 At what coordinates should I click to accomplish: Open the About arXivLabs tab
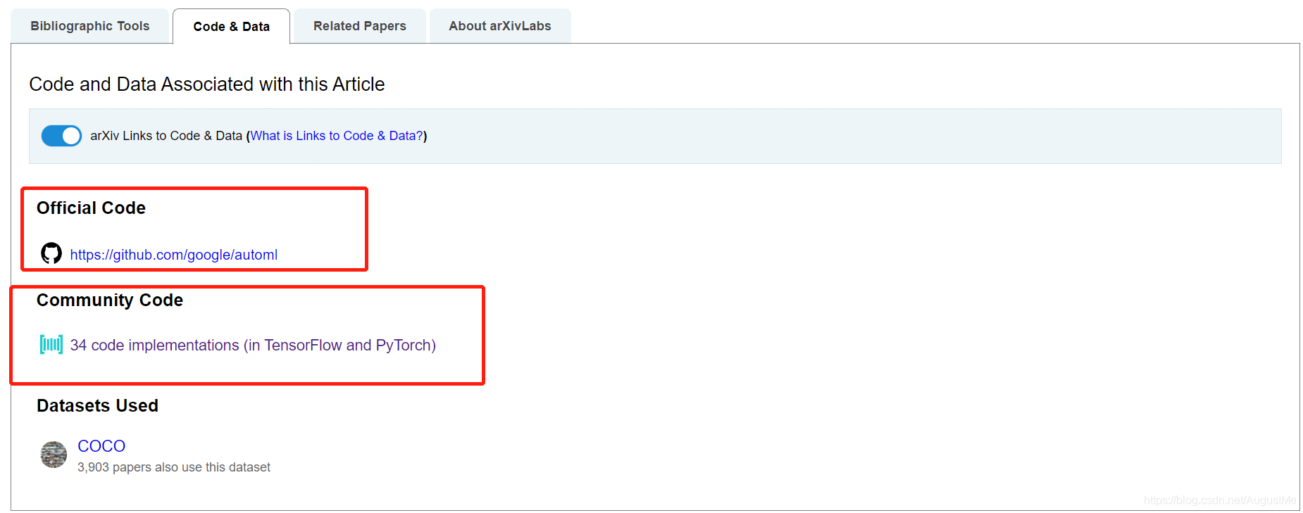click(x=500, y=26)
